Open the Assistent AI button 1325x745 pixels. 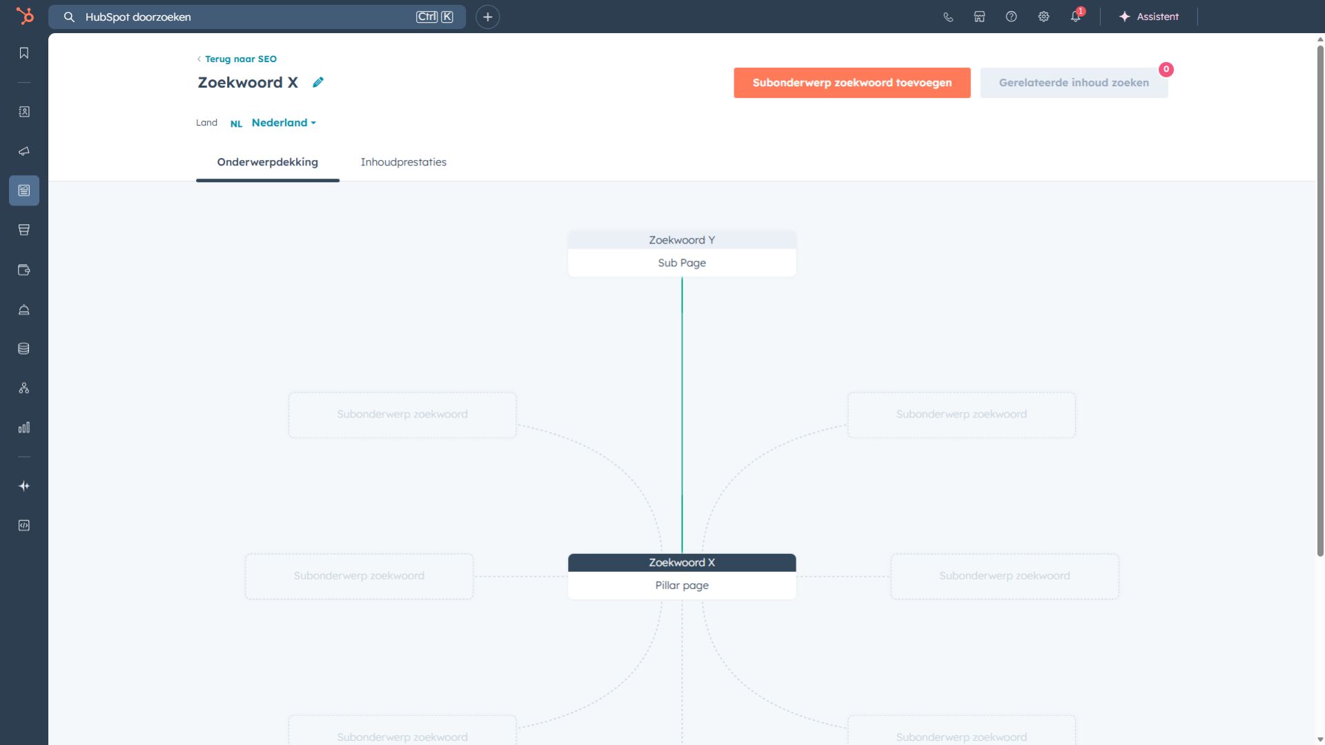point(1149,17)
